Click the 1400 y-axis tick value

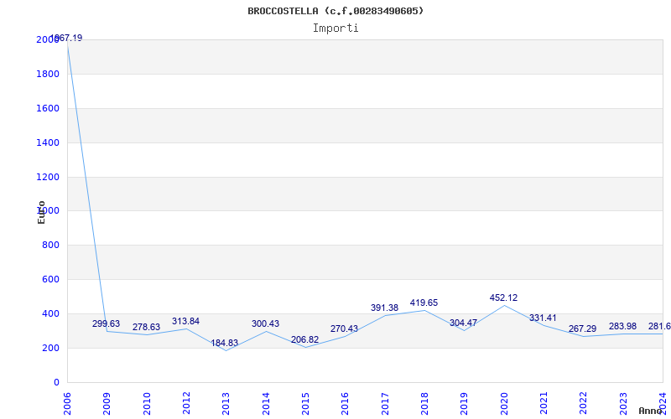[x=48, y=142]
